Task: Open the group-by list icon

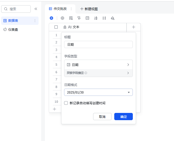Action: [88, 18]
